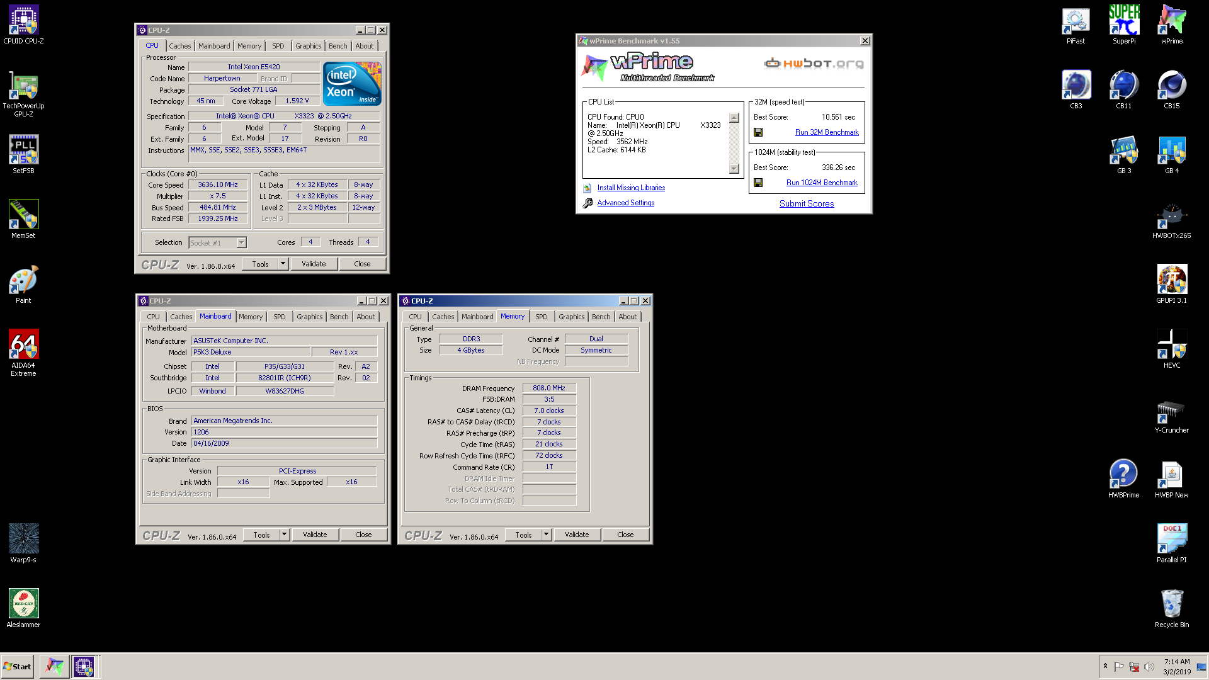Open CB15 Cinebench icon
1209x680 pixels.
point(1172,90)
